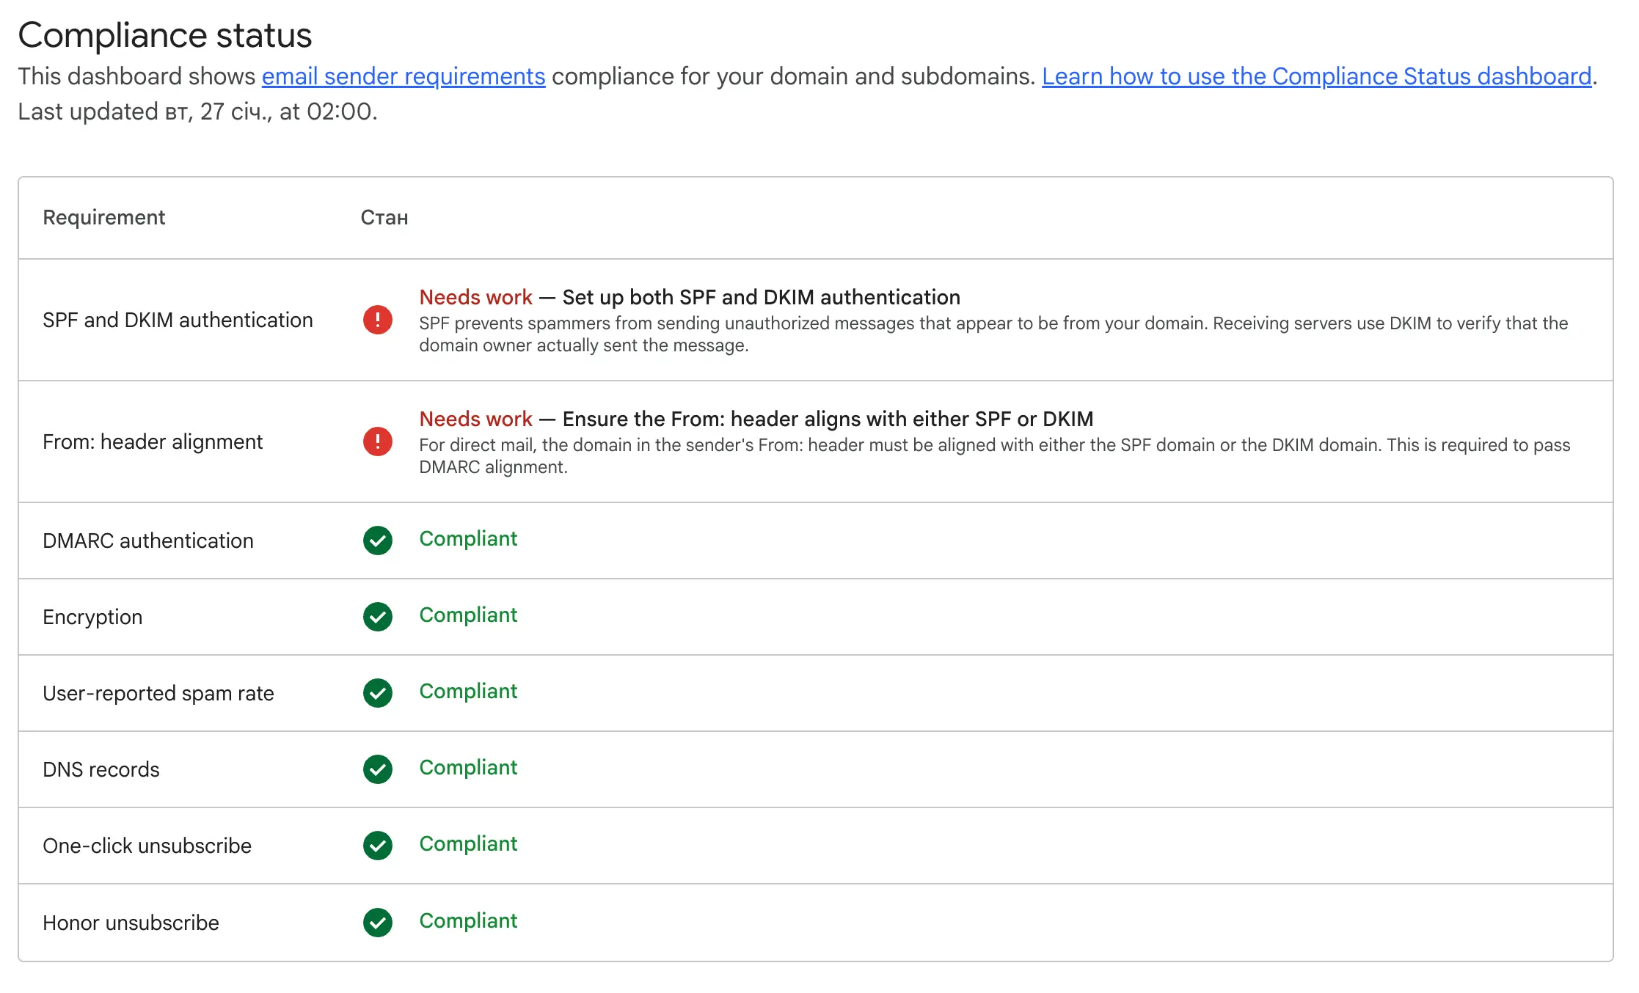The width and height of the screenshot is (1639, 993).
Task: Click the Requirement column header
Action: [x=103, y=217]
